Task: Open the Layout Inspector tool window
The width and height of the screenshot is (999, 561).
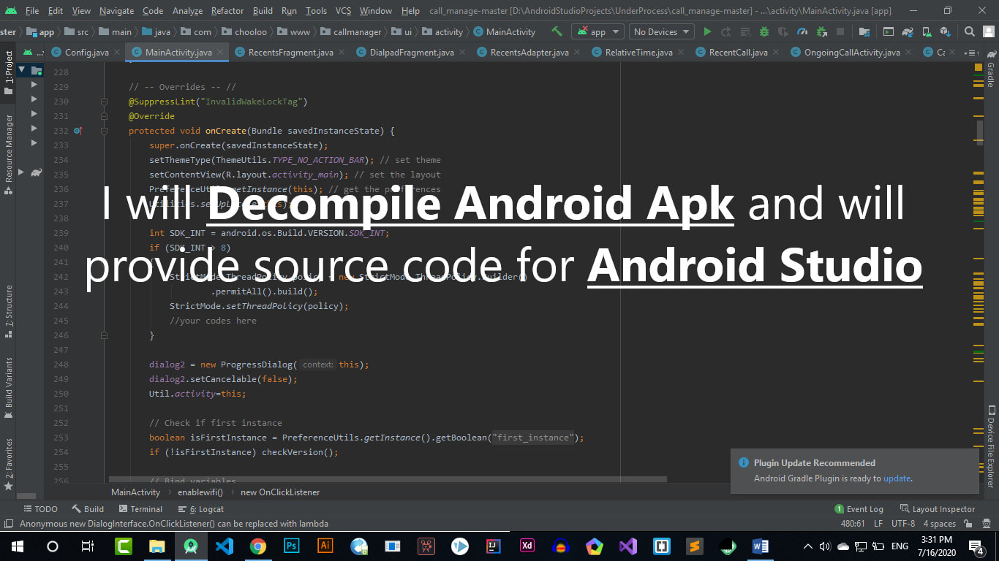Action: tap(938, 509)
